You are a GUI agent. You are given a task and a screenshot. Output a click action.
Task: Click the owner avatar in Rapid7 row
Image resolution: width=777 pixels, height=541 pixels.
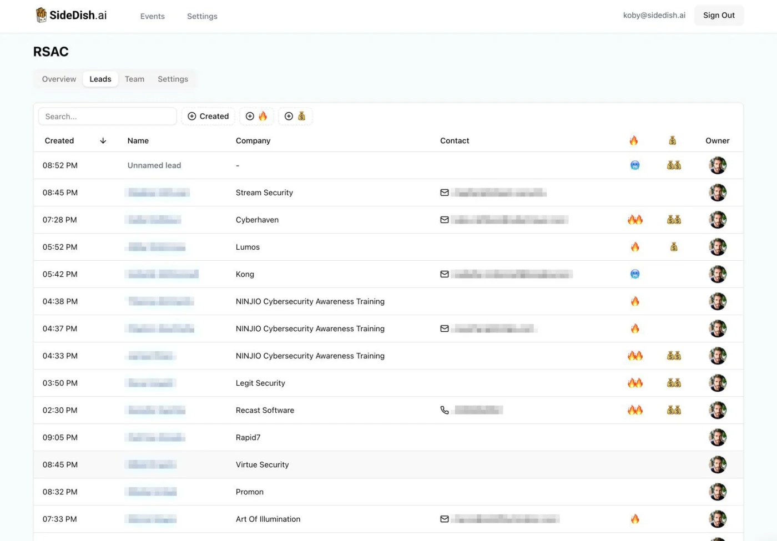click(718, 437)
